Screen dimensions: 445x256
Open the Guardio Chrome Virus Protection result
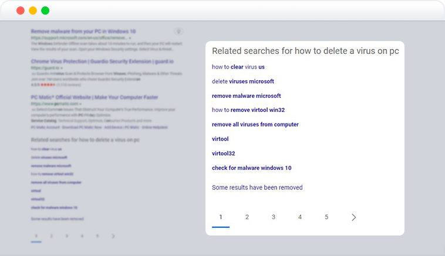pyautogui.click(x=102, y=62)
